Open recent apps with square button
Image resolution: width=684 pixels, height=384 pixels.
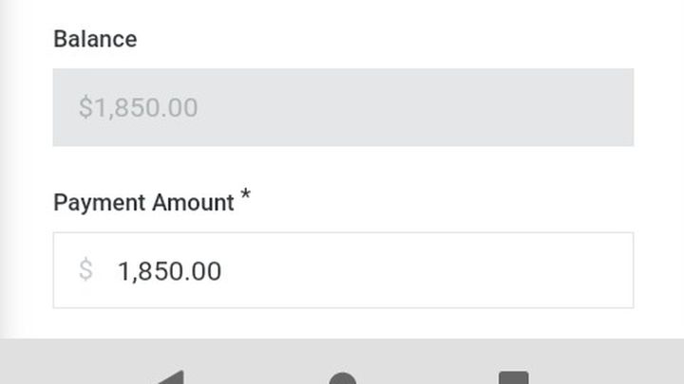513,377
